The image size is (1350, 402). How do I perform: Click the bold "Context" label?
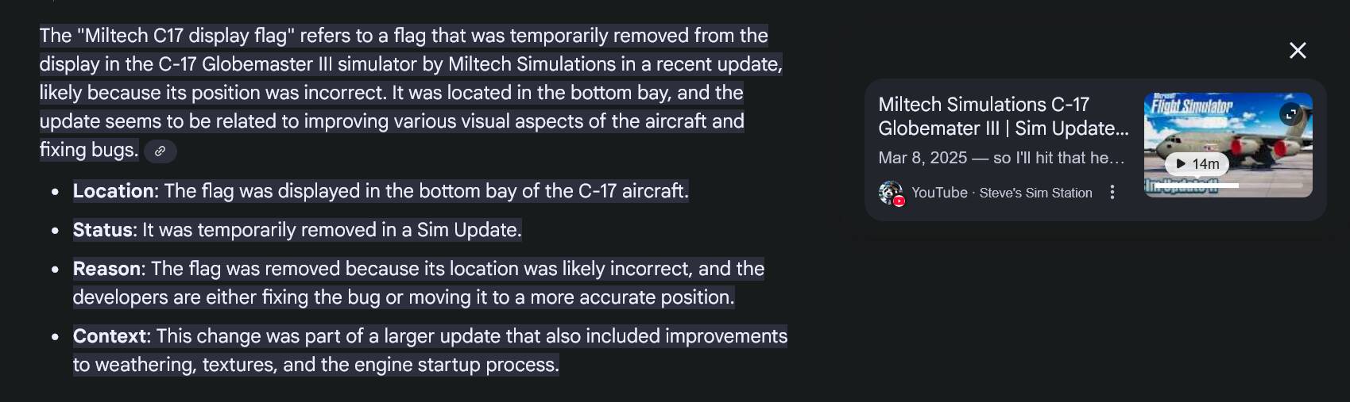pos(109,336)
